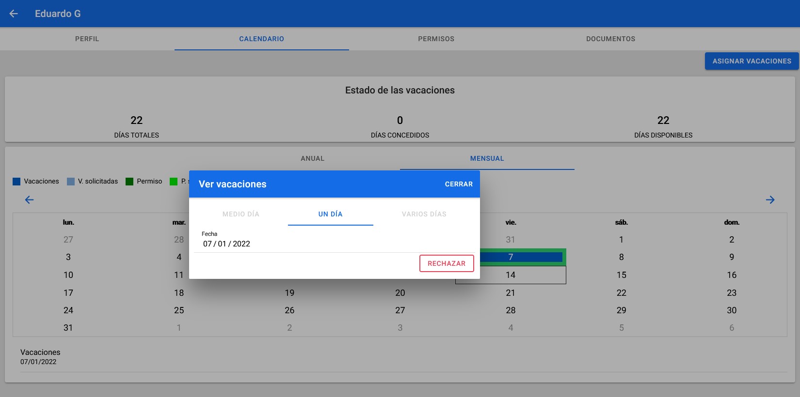Click the V. solicitadas legend swatch

coord(71,182)
